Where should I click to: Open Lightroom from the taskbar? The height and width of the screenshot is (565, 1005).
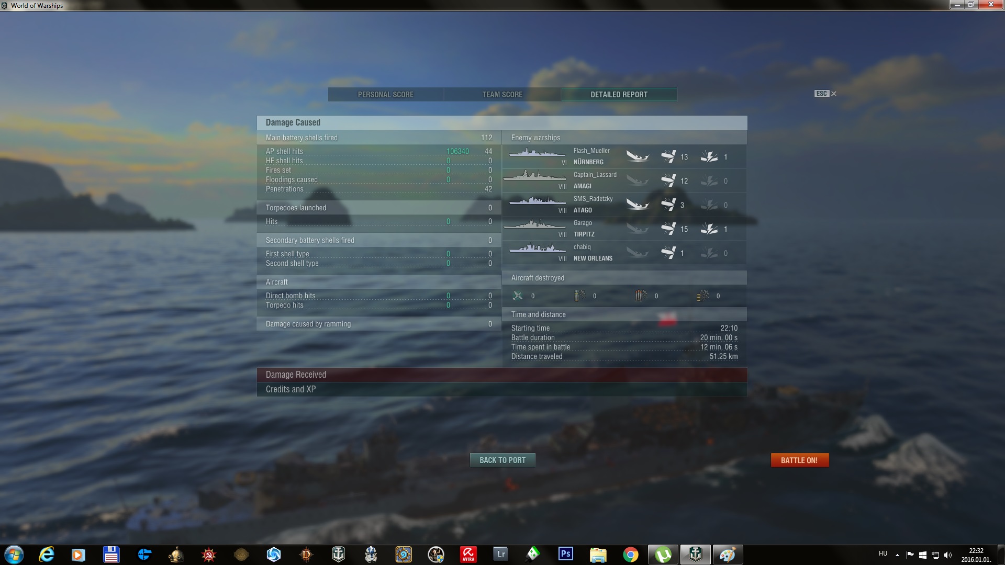pos(501,553)
